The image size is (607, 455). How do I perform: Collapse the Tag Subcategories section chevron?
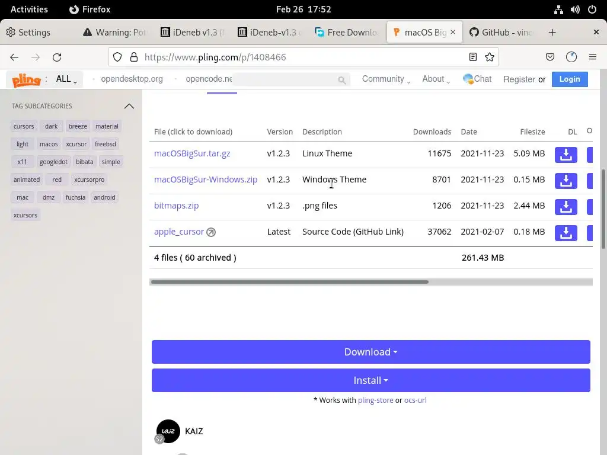coord(129,106)
